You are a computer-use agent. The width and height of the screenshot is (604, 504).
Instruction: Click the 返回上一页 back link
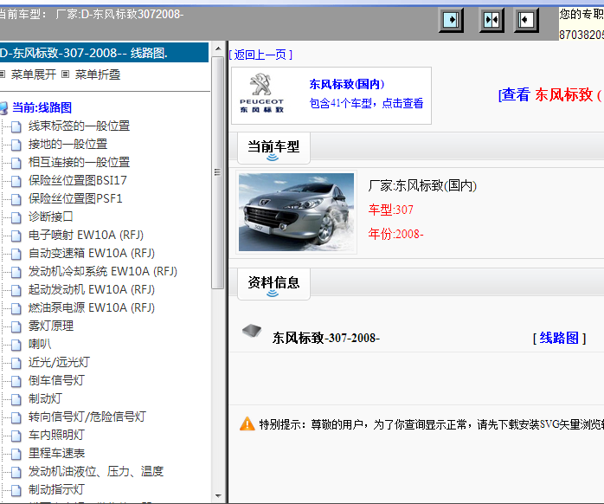point(260,55)
